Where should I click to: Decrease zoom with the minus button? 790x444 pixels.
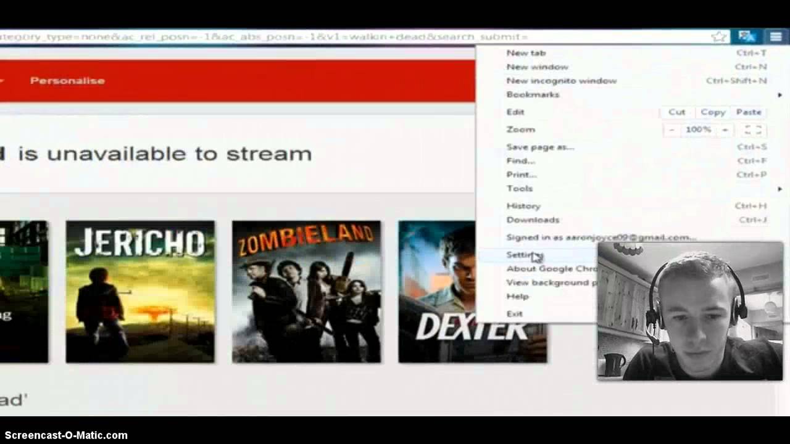coord(671,129)
